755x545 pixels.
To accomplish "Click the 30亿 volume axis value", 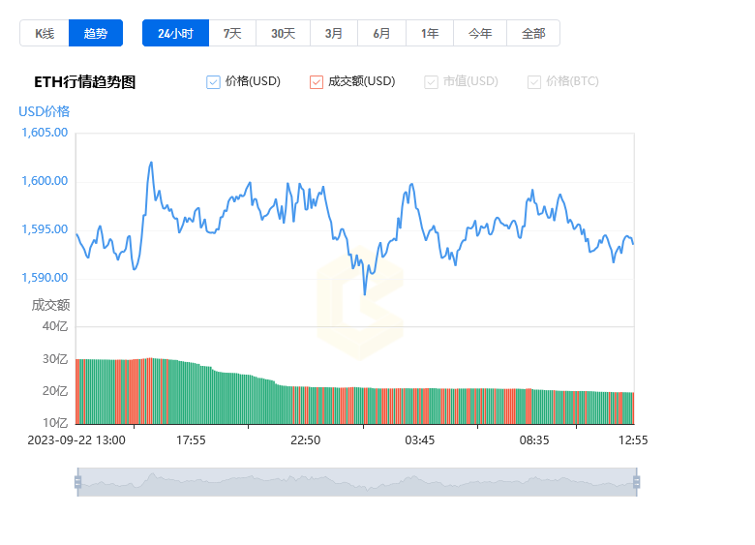I will click(55, 359).
